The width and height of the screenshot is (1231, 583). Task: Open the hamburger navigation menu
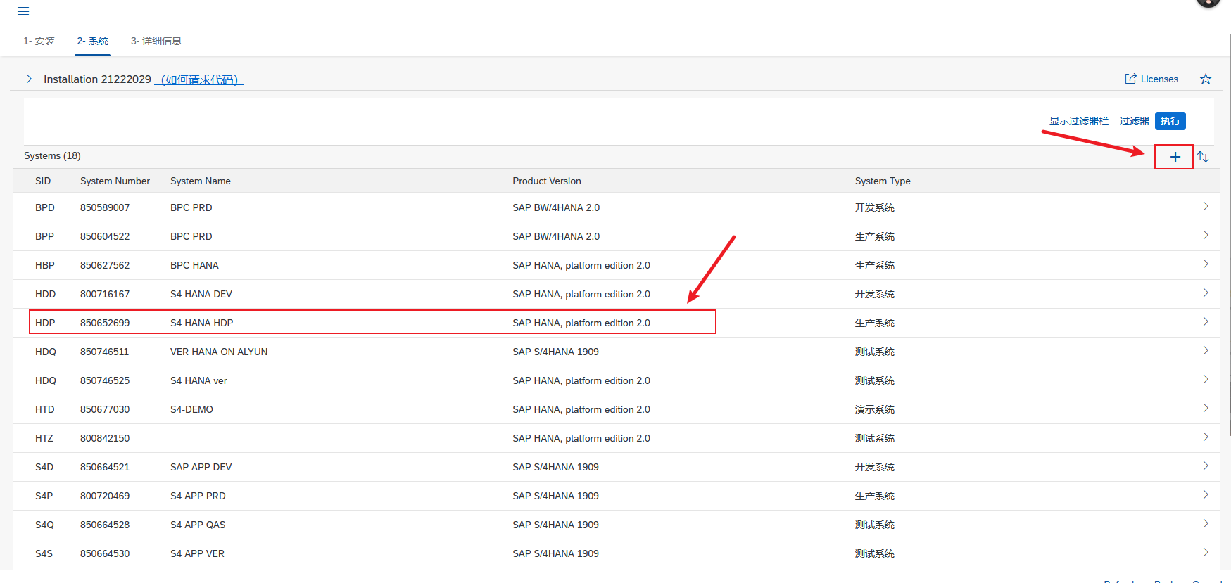click(23, 11)
